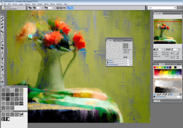Clear the Mixer pad with trash icon
183x128 pixels.
tap(181, 95)
